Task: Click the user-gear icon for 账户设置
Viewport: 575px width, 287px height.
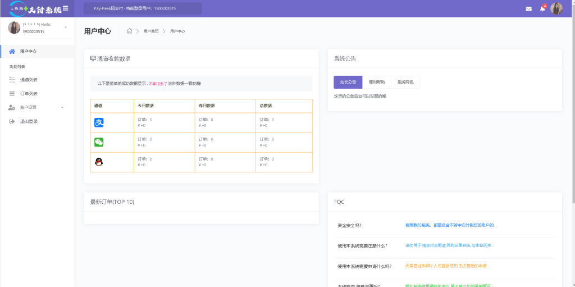Action: pyautogui.click(x=12, y=107)
